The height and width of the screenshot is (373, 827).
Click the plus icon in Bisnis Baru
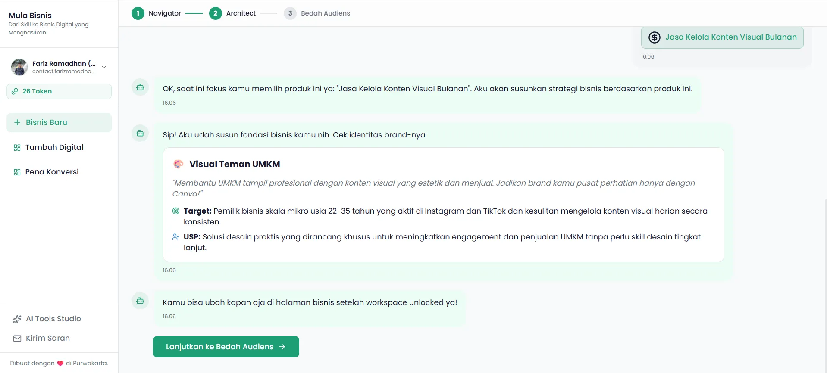[x=17, y=122]
